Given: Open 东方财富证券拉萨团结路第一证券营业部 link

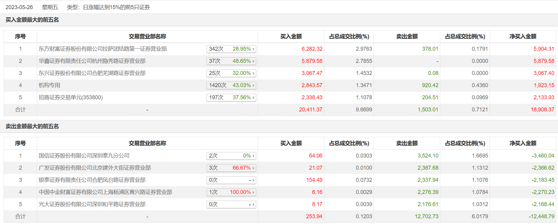Looking at the screenshot, I should pos(103,49).
